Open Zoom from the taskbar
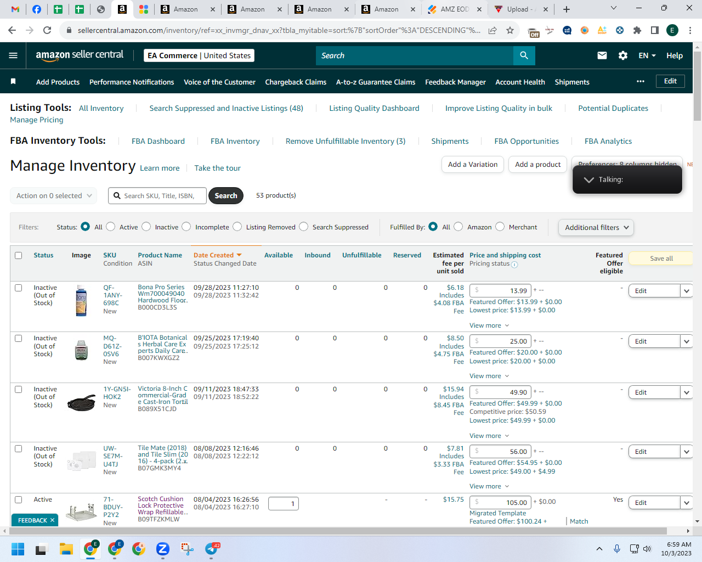 point(162,549)
